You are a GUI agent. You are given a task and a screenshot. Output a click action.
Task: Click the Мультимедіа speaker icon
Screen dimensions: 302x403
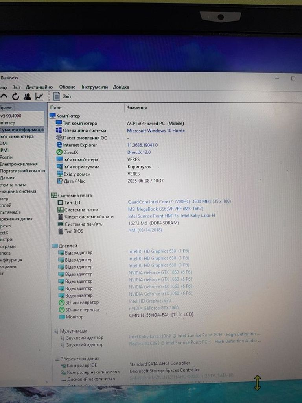56,331
